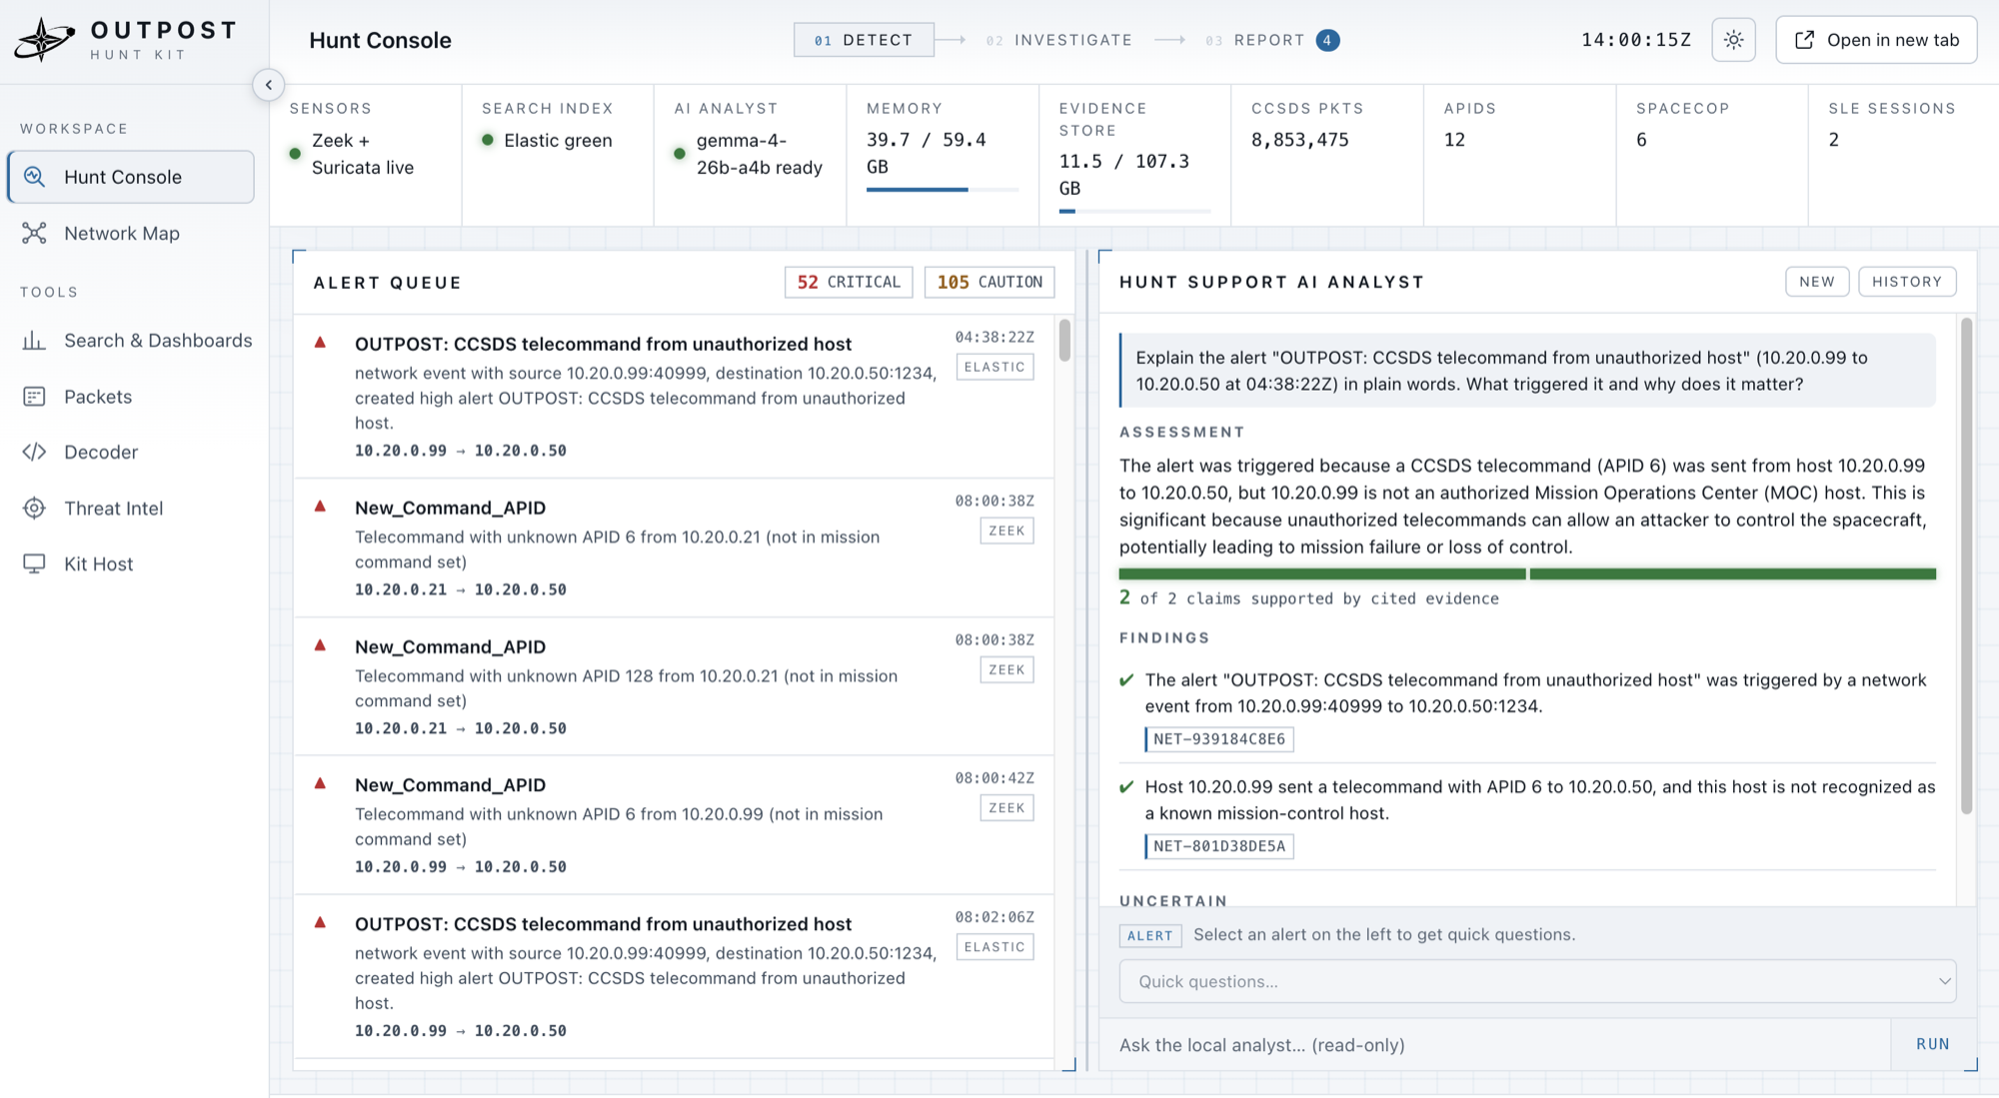This screenshot has width=1999, height=1098.
Task: Focus the Ask the local analyst field
Action: pos(1494,1044)
